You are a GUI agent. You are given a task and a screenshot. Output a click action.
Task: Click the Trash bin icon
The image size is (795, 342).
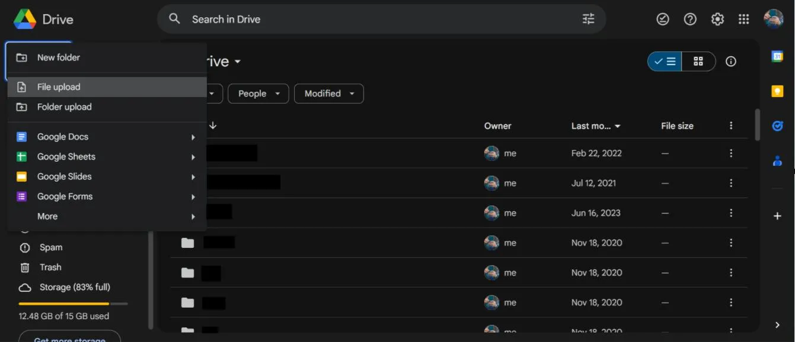click(x=25, y=267)
